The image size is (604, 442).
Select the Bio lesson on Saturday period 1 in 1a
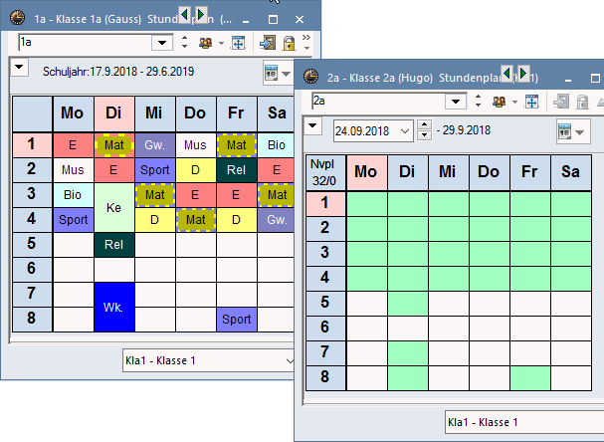(276, 145)
